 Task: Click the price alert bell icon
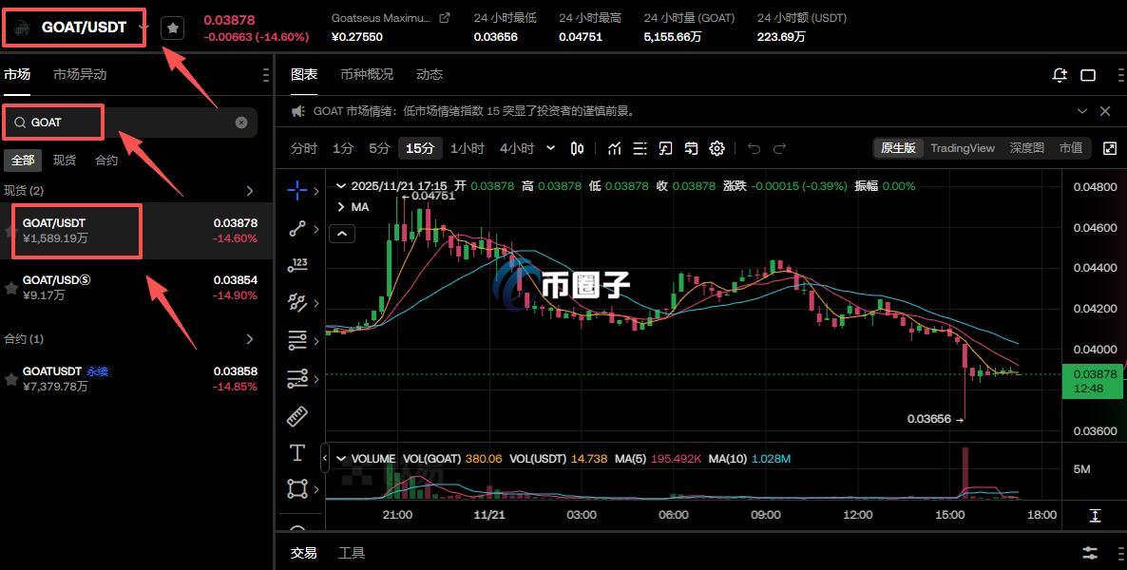[x=1060, y=75]
